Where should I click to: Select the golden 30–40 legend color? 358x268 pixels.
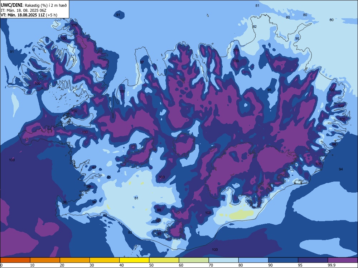105,260
